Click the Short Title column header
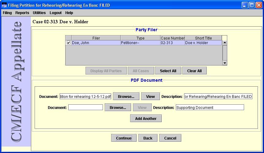264x153 pixels. [x=203, y=38]
